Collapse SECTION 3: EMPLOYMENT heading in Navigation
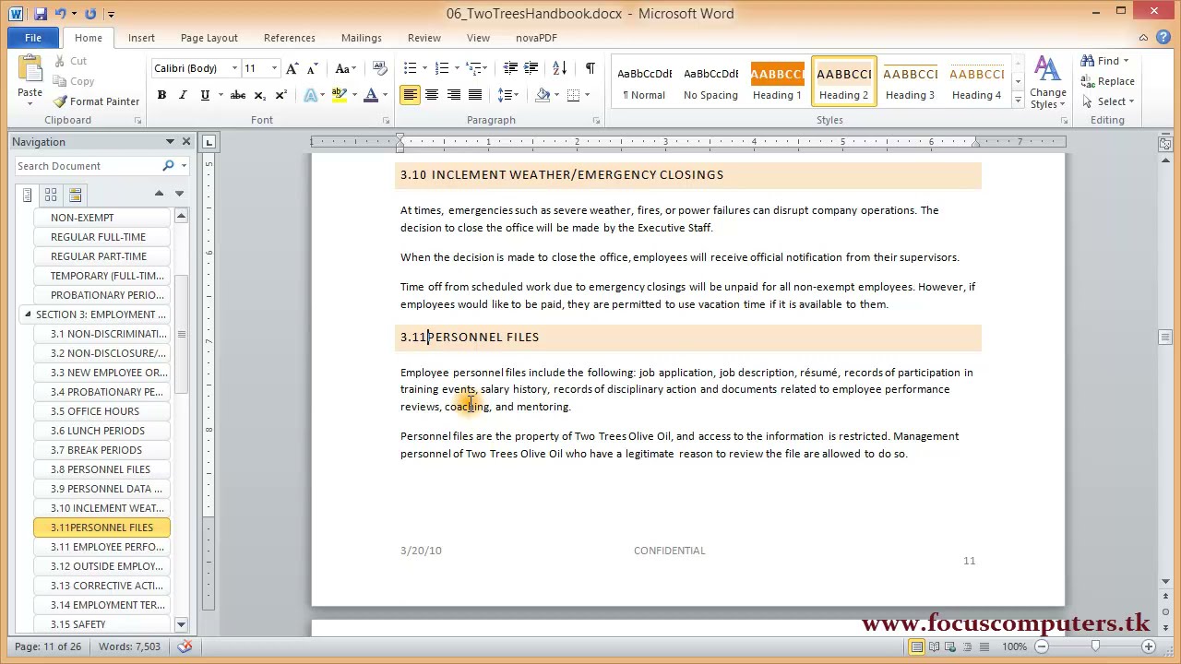Image resolution: width=1181 pixels, height=664 pixels. (x=27, y=314)
